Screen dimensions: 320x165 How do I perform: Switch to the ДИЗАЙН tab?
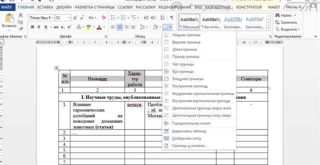[x=64, y=7]
